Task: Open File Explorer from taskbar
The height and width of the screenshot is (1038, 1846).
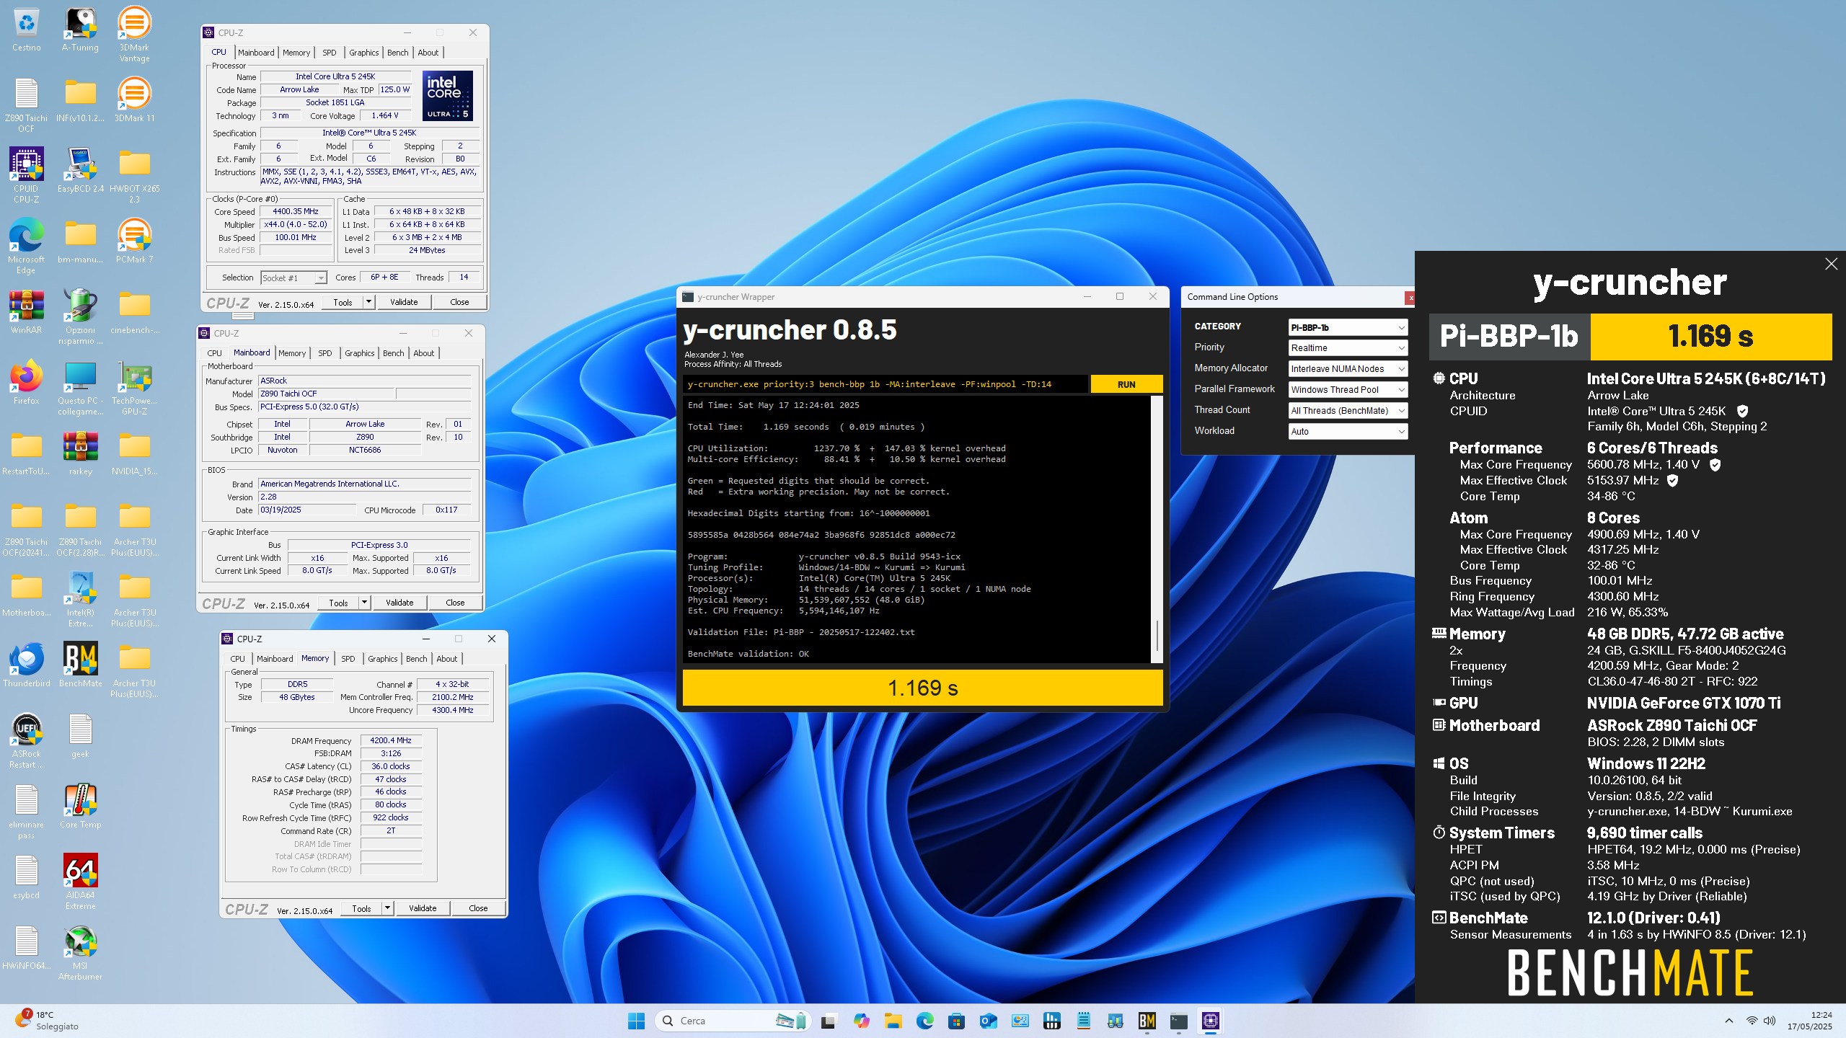Action: [893, 1021]
